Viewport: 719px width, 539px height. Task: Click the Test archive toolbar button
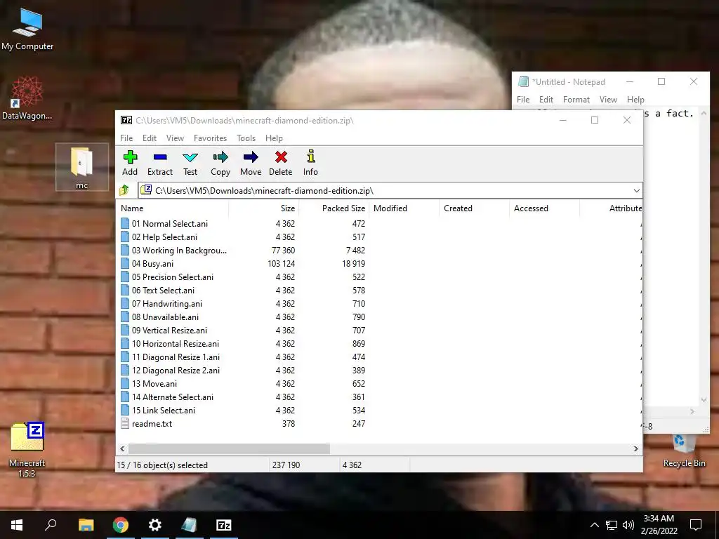click(x=190, y=163)
